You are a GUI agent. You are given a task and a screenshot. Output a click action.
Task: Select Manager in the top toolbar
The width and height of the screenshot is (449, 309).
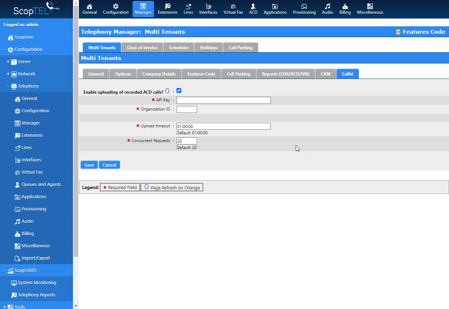pos(143,9)
